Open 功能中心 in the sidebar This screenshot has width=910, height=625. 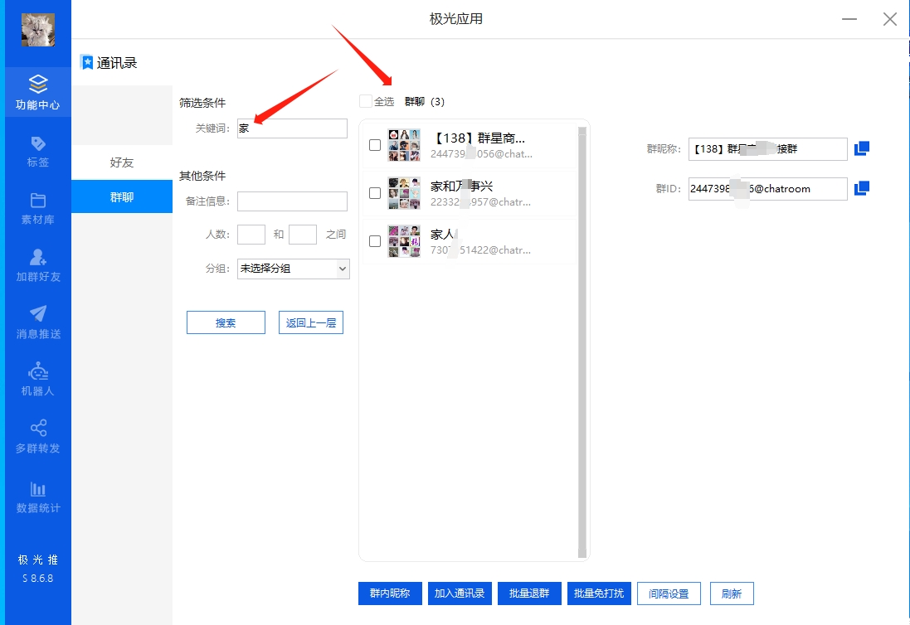(37, 92)
